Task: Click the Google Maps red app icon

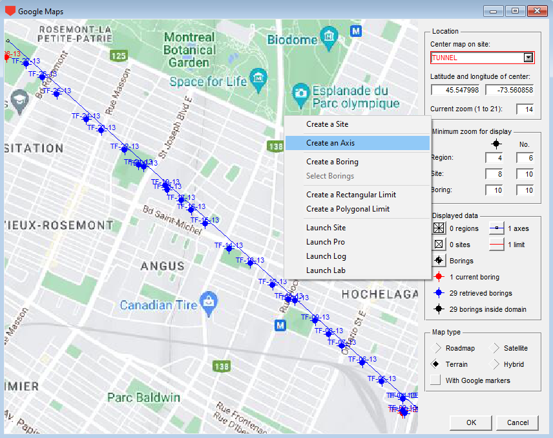Action: click(10, 11)
